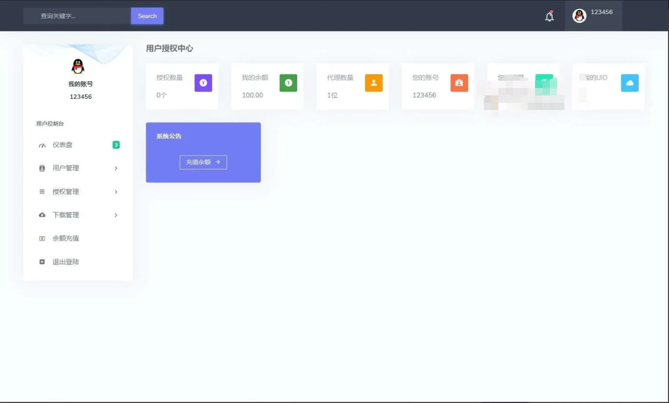Screen dimensions: 669x403
Task: Click the purple 授权数量 card icon
Action: tap(203, 83)
